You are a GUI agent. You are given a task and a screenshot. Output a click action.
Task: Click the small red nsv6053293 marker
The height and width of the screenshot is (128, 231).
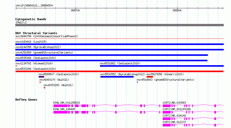(x=44, y=88)
